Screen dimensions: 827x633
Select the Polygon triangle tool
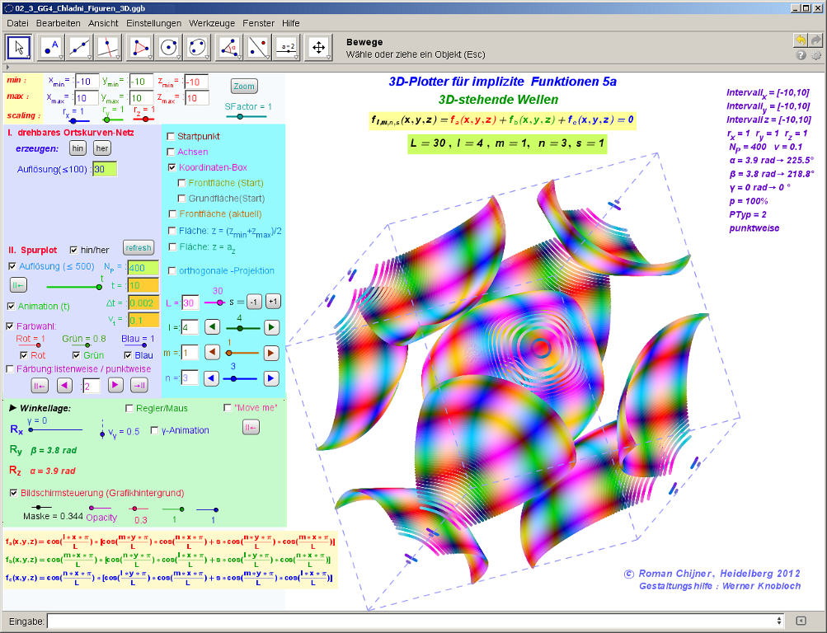(x=141, y=47)
